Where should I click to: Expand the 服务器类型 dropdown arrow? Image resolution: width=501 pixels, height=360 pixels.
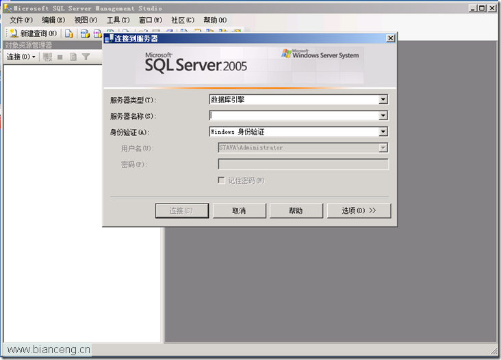pos(383,100)
